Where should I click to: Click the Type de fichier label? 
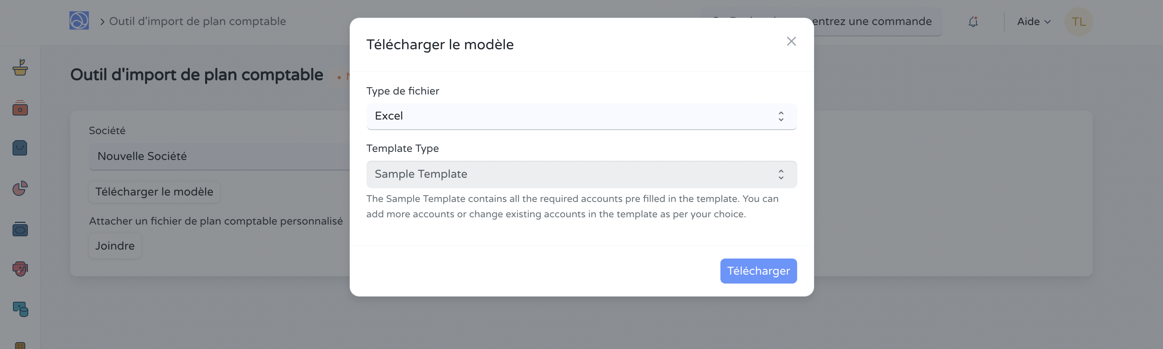(x=402, y=91)
